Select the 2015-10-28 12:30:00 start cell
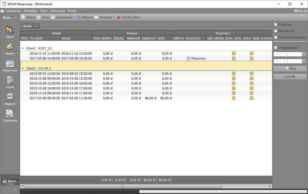This screenshot has height=194, width=308. (x=45, y=83)
